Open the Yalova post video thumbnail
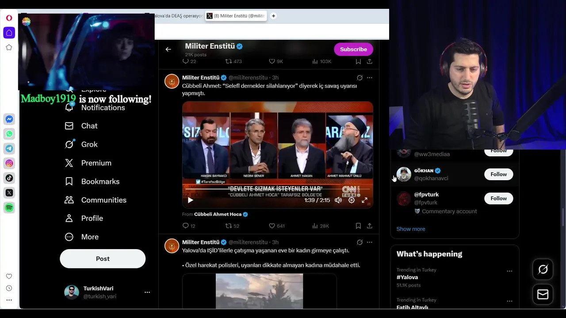 [260, 291]
